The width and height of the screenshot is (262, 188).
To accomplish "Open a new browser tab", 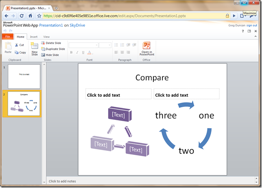I will (56, 8).
